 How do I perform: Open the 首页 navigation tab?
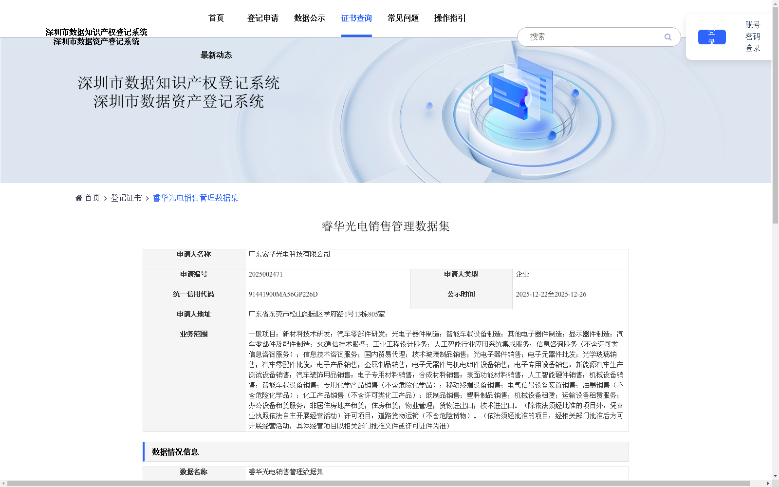(x=216, y=18)
